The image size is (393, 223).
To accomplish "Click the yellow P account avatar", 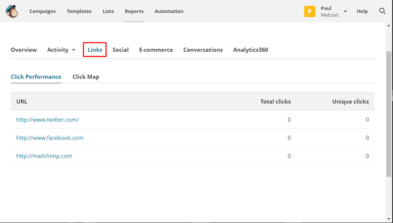I will pos(310,11).
